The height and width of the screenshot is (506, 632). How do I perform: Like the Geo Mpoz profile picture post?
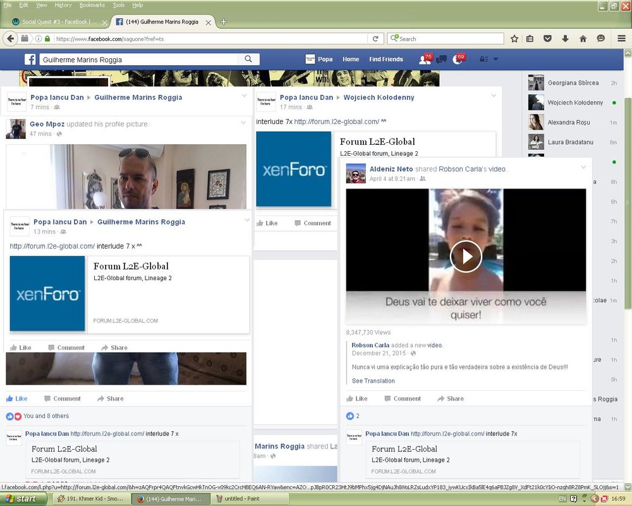17,398
